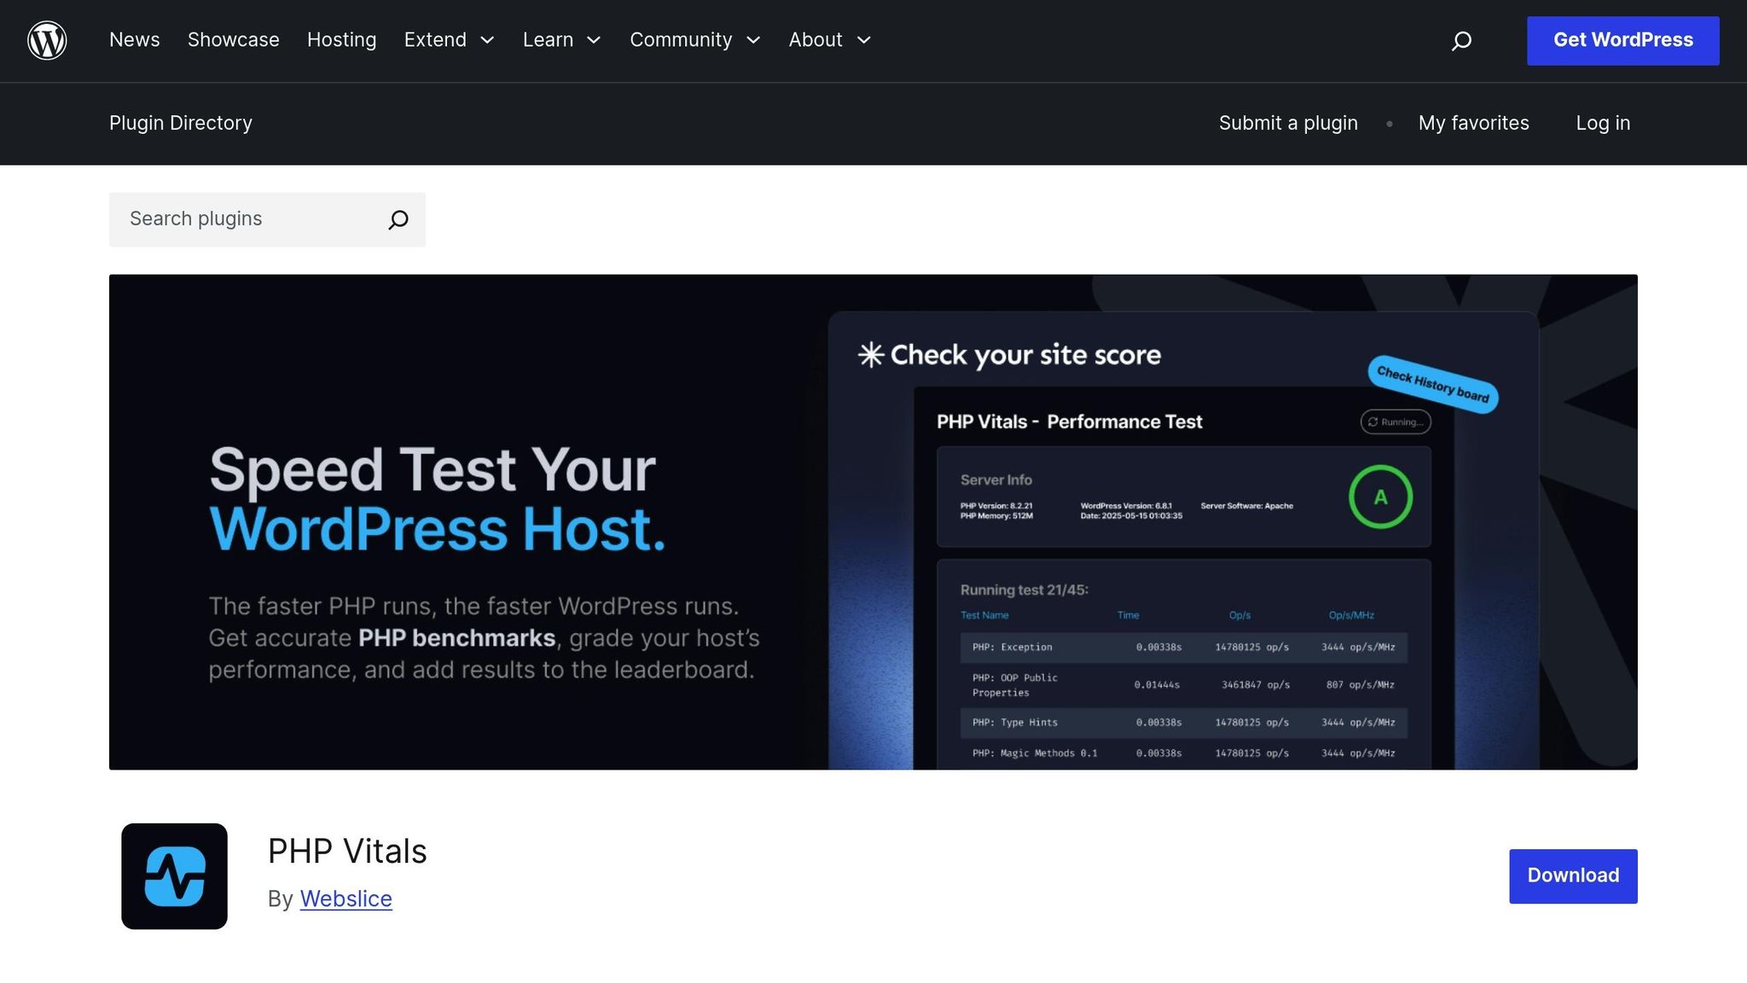Viewport: 1747px width, 983px height.
Task: Click the WordPress logo icon
Action: tap(47, 40)
